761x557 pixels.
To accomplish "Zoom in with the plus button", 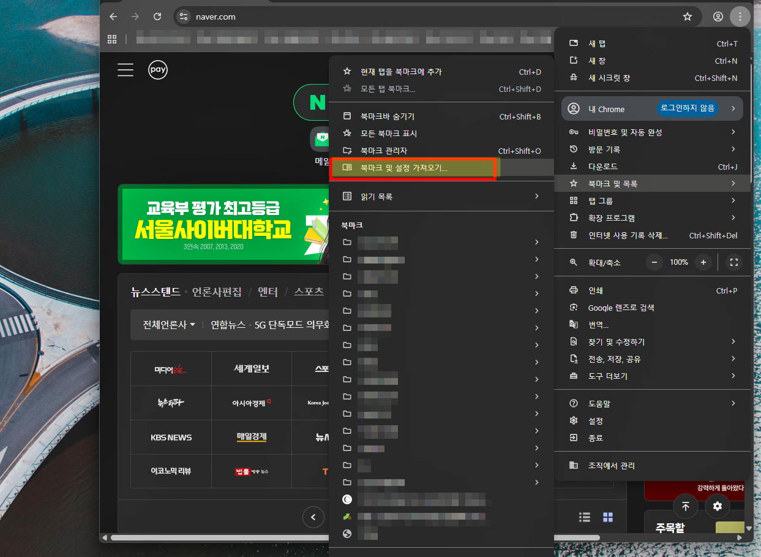I will [703, 262].
